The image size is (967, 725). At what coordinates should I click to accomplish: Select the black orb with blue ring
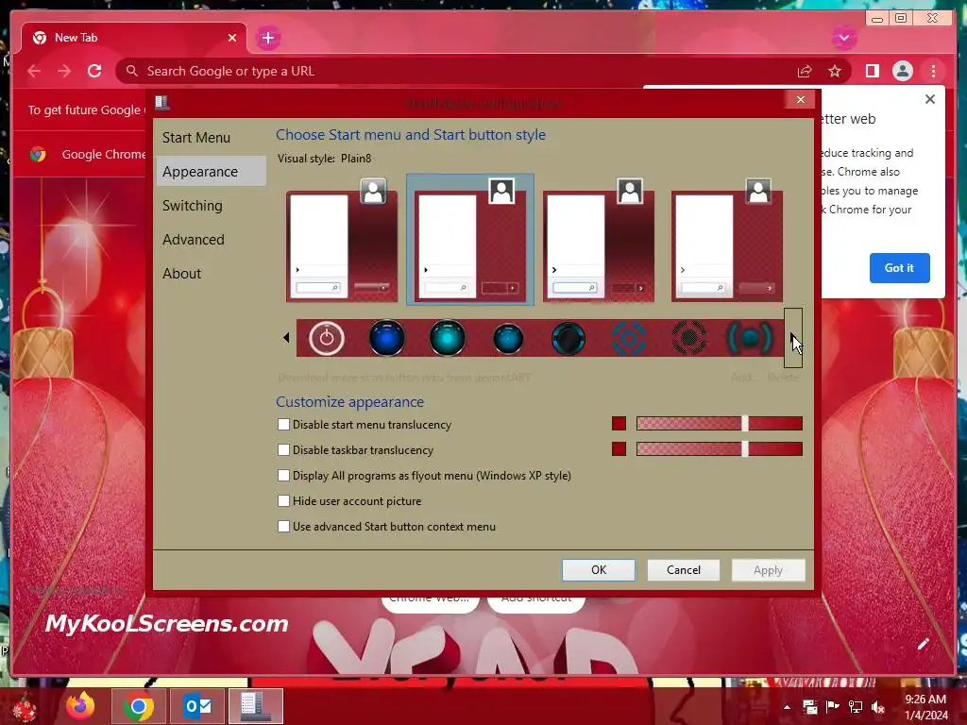pos(568,339)
